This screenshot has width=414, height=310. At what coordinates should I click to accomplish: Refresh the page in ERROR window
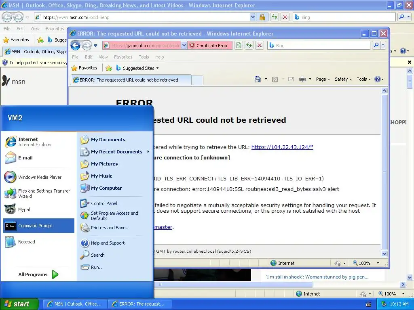pos(249,45)
